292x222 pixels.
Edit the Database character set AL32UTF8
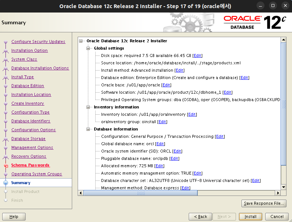point(256,180)
